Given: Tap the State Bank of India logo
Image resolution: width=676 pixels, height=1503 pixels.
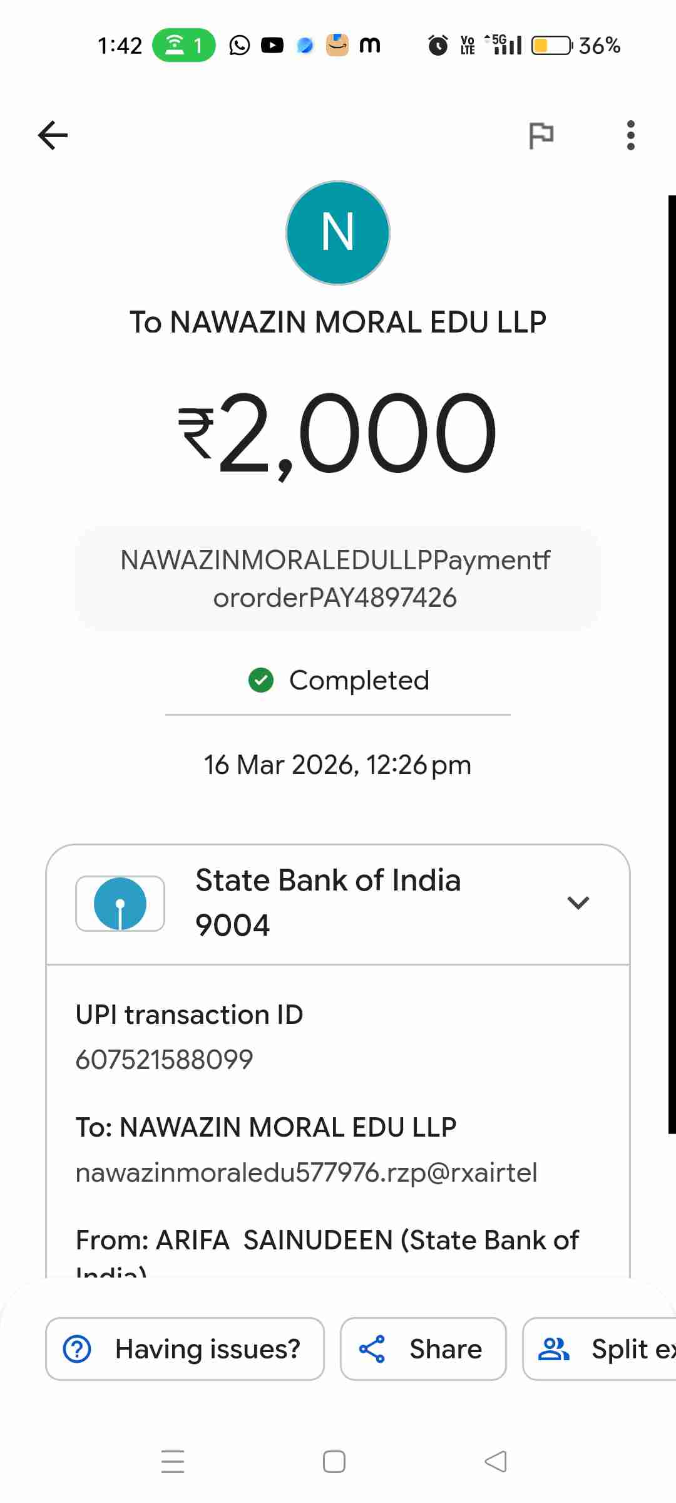Looking at the screenshot, I should 120,904.
